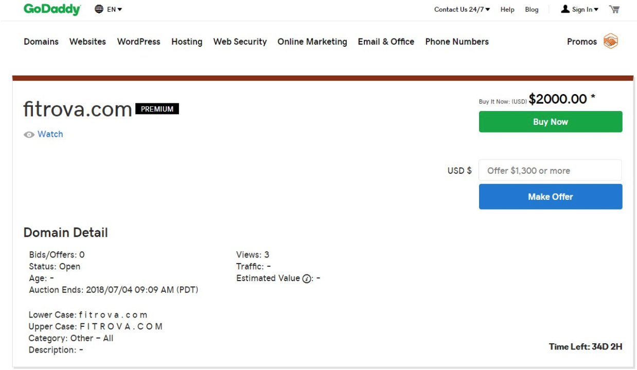
Task: Open the Sign In dropdown
Action: 580,9
